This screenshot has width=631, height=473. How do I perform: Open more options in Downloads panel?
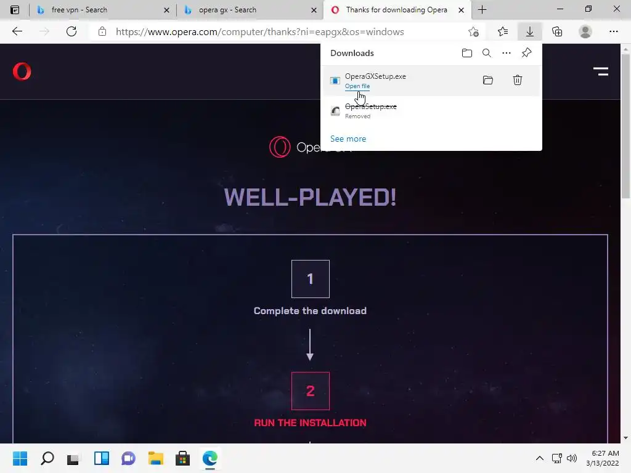coord(507,53)
